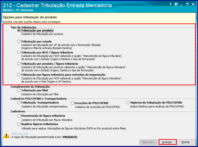Click the Fechar button
The width and height of the screenshot is (198, 147).
(x=186, y=142)
